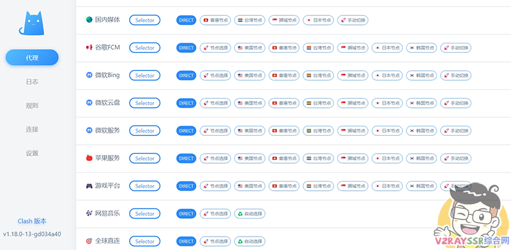Click the 微软云盘 group icon
511x250 pixels.
click(89, 103)
